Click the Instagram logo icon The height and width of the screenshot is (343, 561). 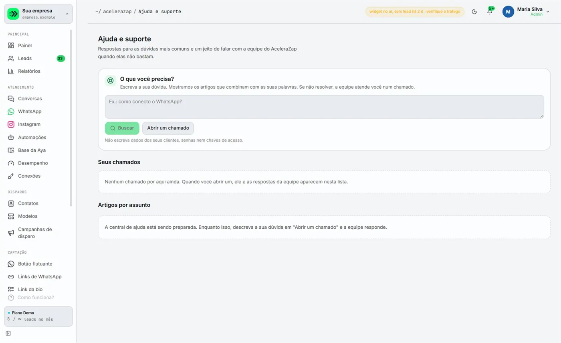11,124
